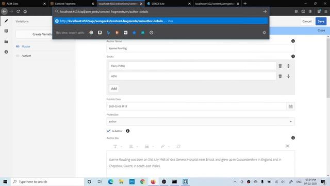This screenshot has height=186, width=330.
Task: Open a new browser tab
Action: click(x=245, y=4)
